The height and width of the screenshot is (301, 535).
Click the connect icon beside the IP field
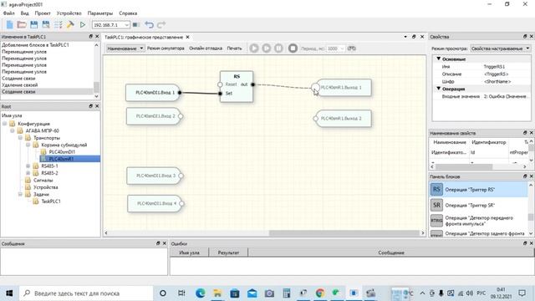135,24
